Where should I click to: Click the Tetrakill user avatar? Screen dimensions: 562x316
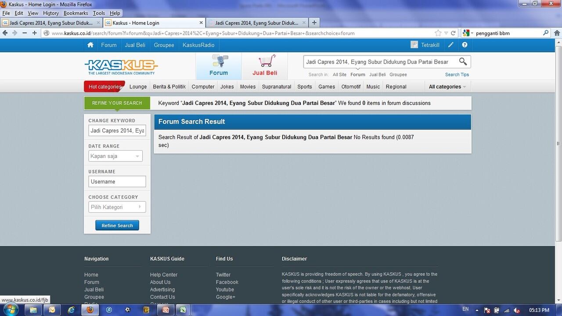point(414,45)
